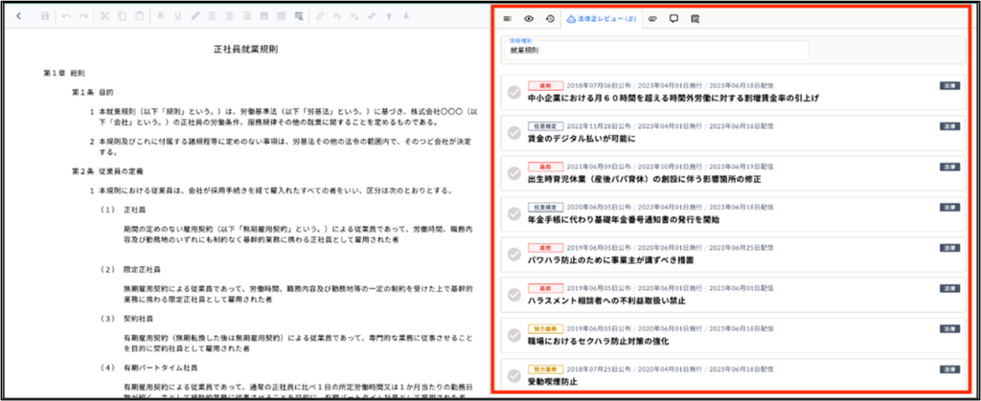The image size is (981, 401).
Task: Undo the last edit
Action: tap(67, 16)
